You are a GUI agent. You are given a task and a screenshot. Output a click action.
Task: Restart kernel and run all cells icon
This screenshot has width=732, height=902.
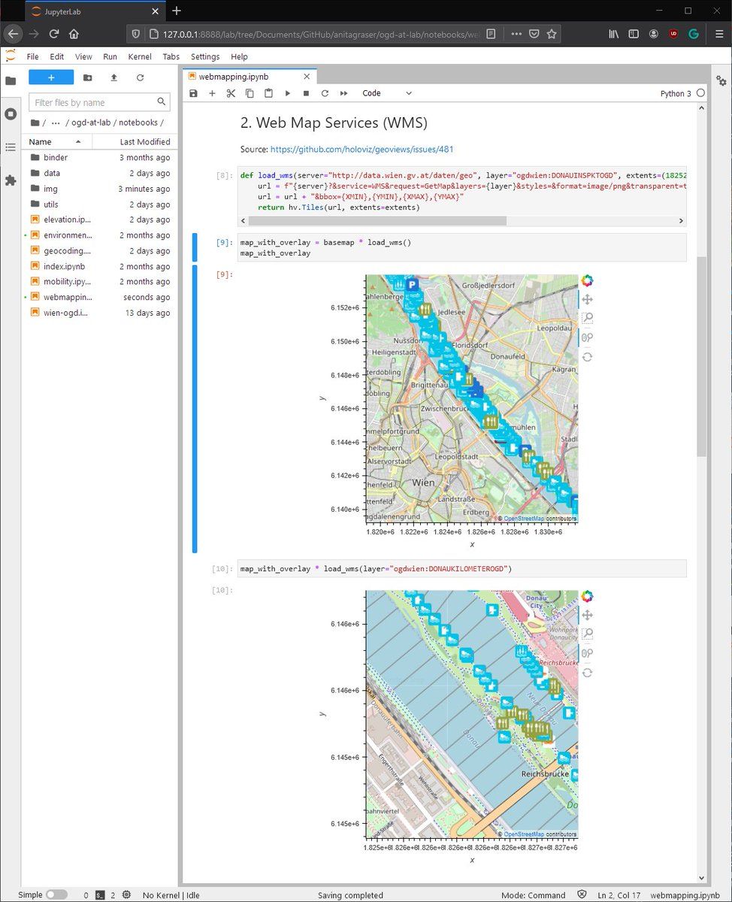[343, 93]
